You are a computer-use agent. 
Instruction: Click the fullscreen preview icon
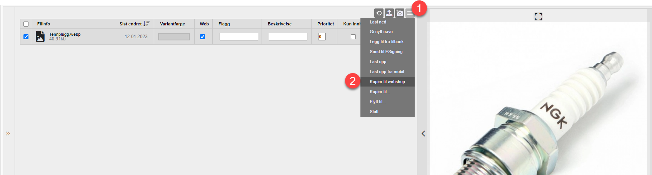538,17
